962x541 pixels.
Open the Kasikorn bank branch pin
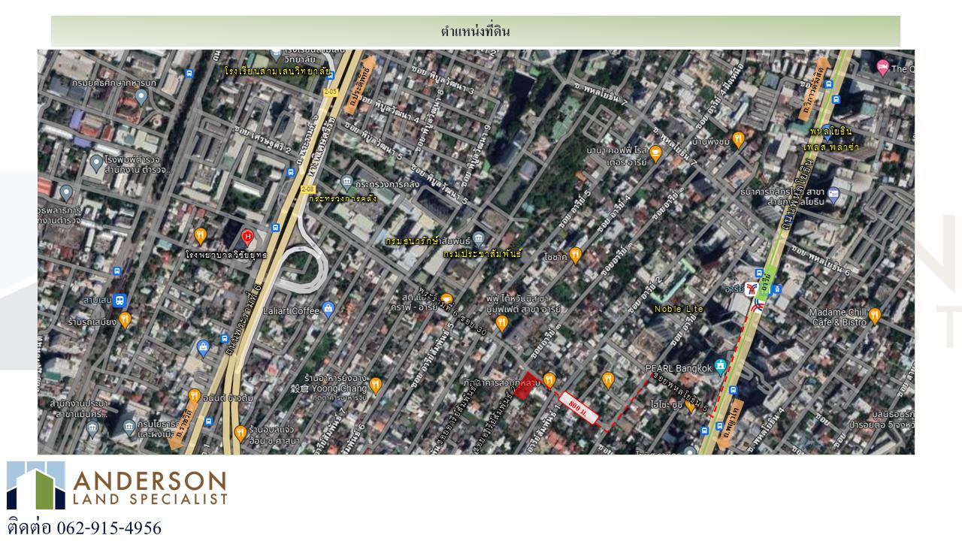[x=833, y=195]
